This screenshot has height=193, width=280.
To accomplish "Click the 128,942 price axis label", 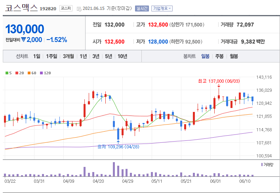I will click(264, 103).
